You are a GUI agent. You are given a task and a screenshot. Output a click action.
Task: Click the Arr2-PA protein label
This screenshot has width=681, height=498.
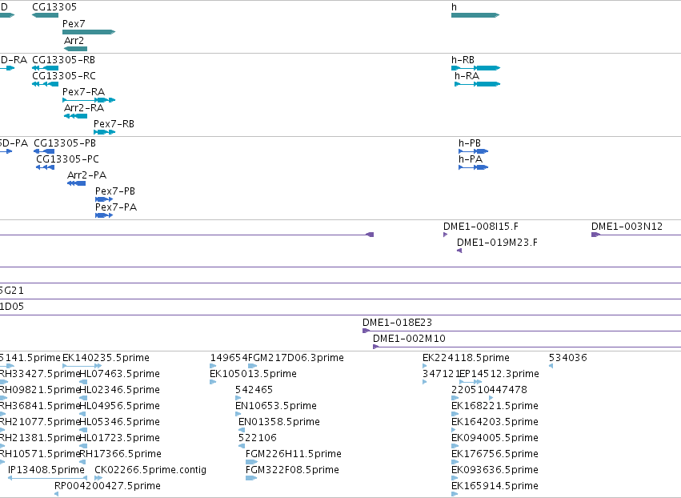click(x=87, y=175)
